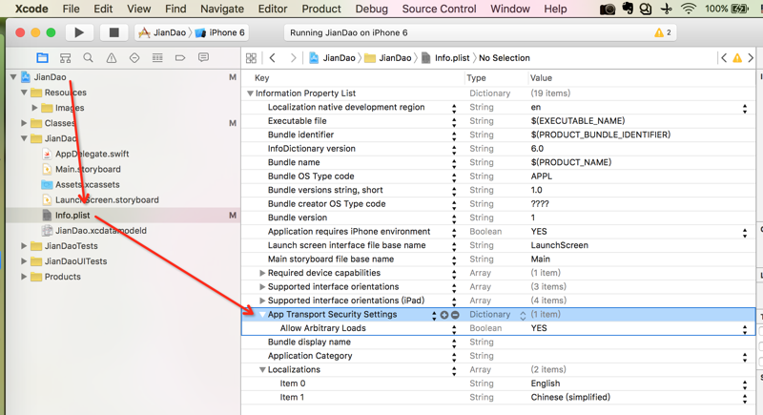The image size is (763, 415).
Task: Expand Supported interface orientations array
Action: (262, 286)
